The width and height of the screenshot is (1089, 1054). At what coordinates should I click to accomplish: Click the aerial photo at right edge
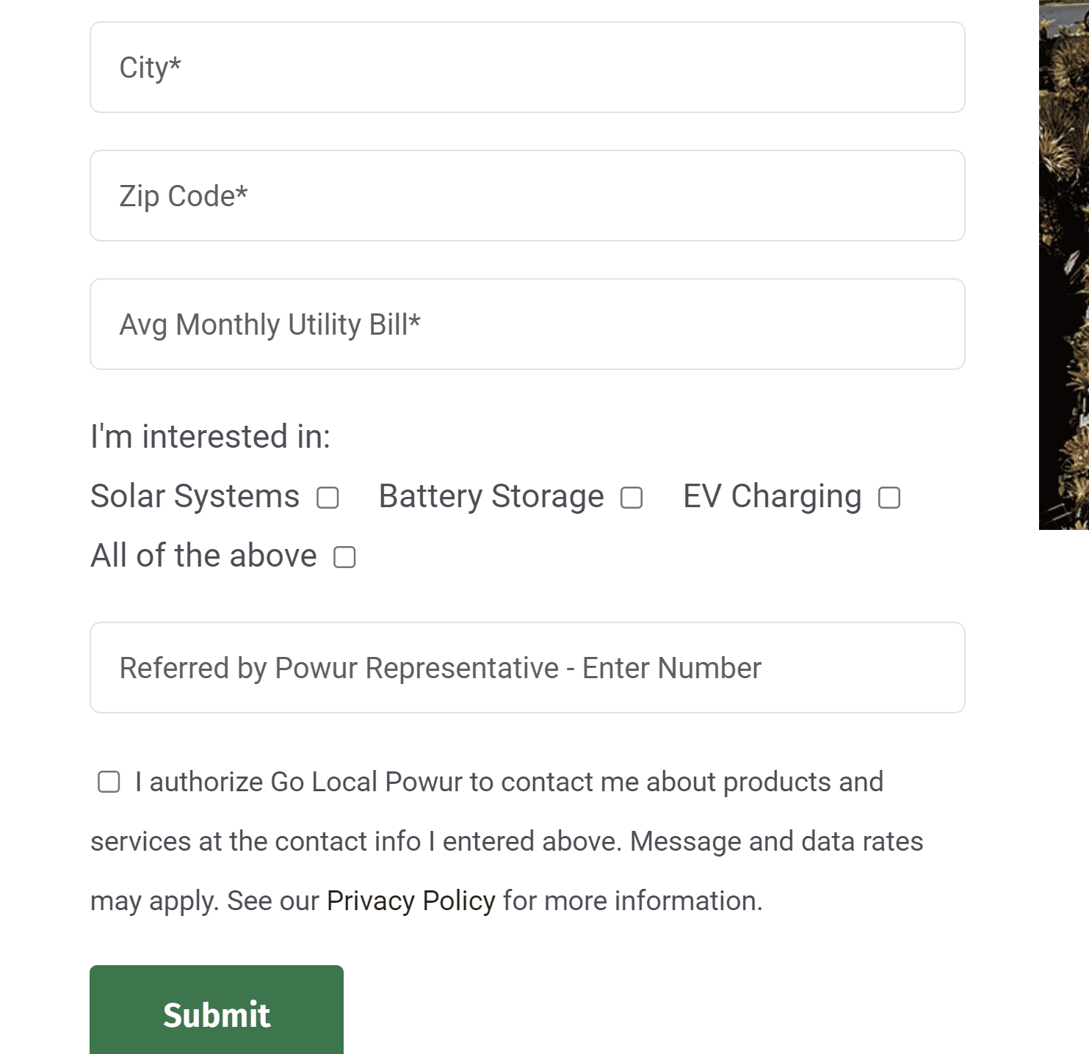pyautogui.click(x=1064, y=264)
